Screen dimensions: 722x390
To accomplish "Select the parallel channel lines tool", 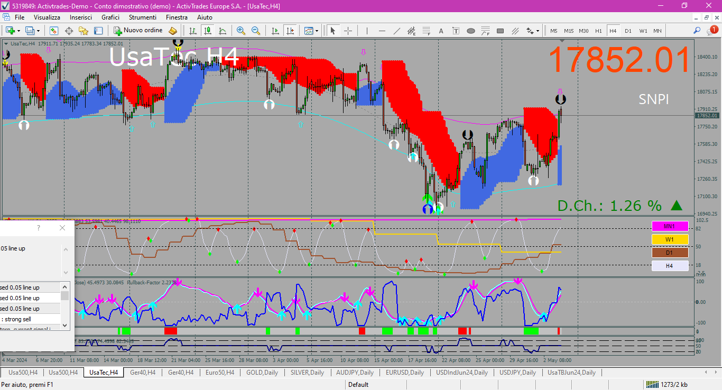I will coord(515,31).
